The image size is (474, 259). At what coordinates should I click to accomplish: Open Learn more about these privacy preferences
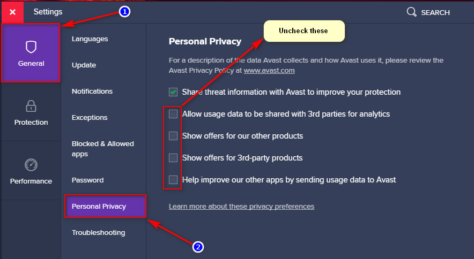[x=241, y=207]
